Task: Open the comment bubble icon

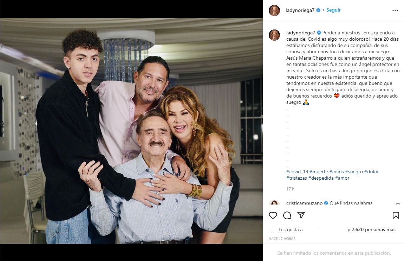Action: pyautogui.click(x=287, y=215)
